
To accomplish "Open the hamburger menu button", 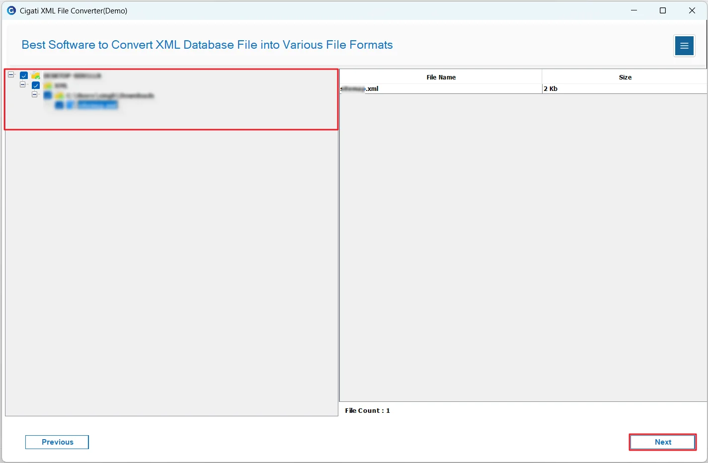I will click(x=684, y=46).
